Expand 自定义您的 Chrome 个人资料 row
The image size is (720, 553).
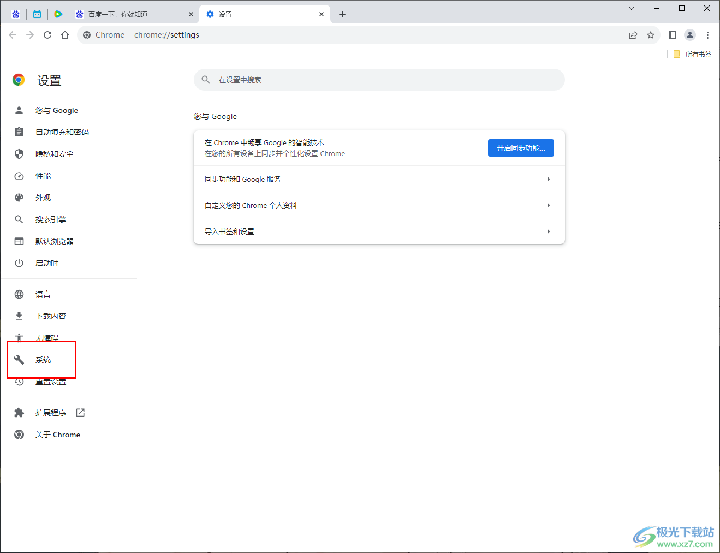pos(379,205)
